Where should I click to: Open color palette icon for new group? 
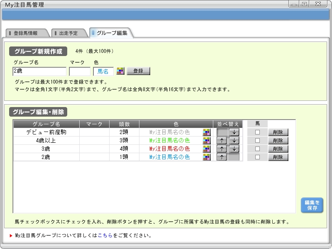[x=120, y=71]
